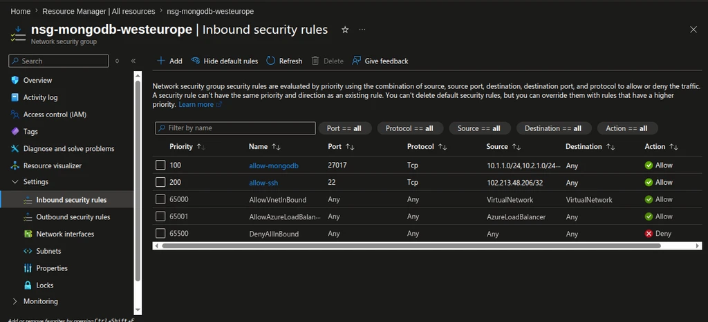Open the Action == all filter

[x=627, y=128]
